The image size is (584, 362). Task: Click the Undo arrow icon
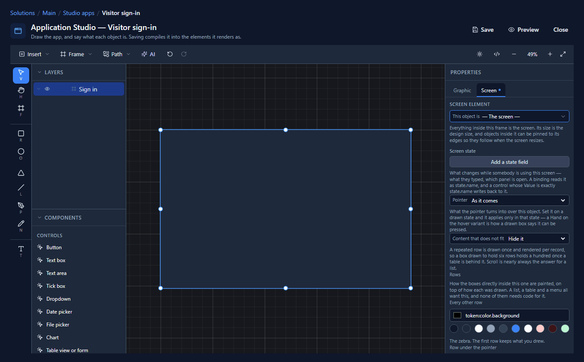pyautogui.click(x=170, y=54)
